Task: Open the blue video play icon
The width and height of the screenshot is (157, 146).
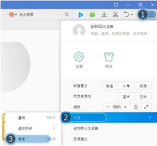Action: pos(81,15)
